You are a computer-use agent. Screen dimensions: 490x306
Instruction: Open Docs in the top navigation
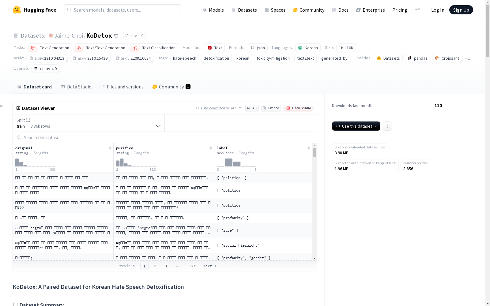click(340, 10)
